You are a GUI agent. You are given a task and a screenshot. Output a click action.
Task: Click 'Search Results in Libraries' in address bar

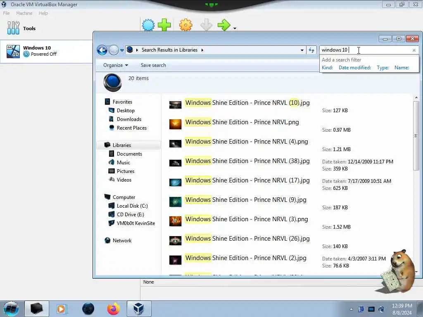coord(169,50)
